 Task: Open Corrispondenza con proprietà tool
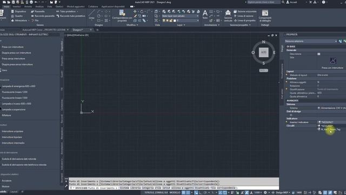(x=122, y=16)
